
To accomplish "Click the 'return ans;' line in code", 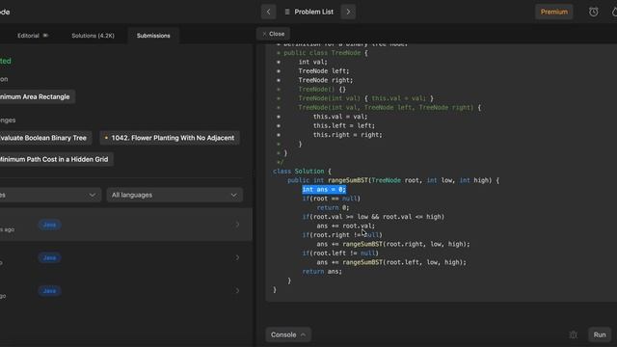I will coord(322,272).
